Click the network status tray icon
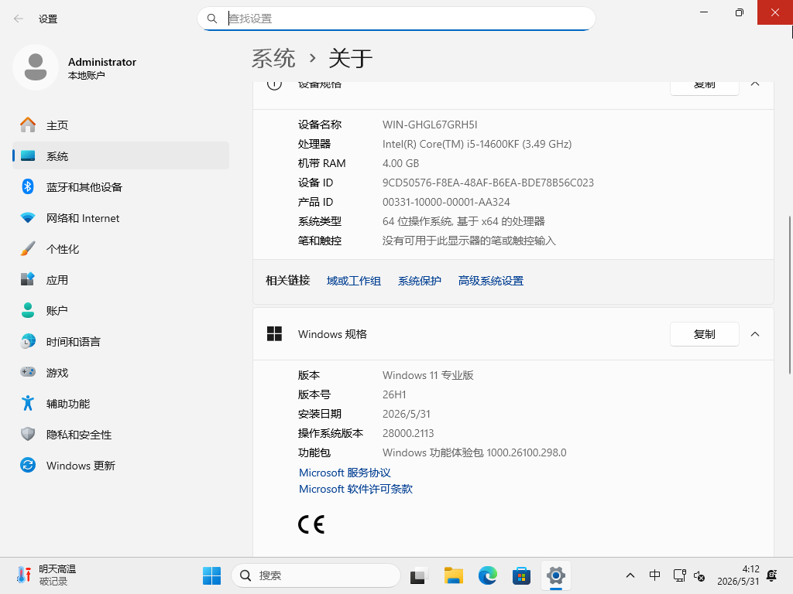This screenshot has width=793, height=594. click(x=680, y=575)
